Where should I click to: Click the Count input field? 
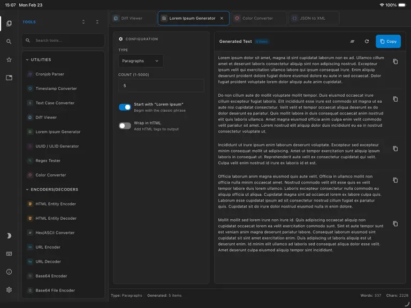tap(161, 86)
